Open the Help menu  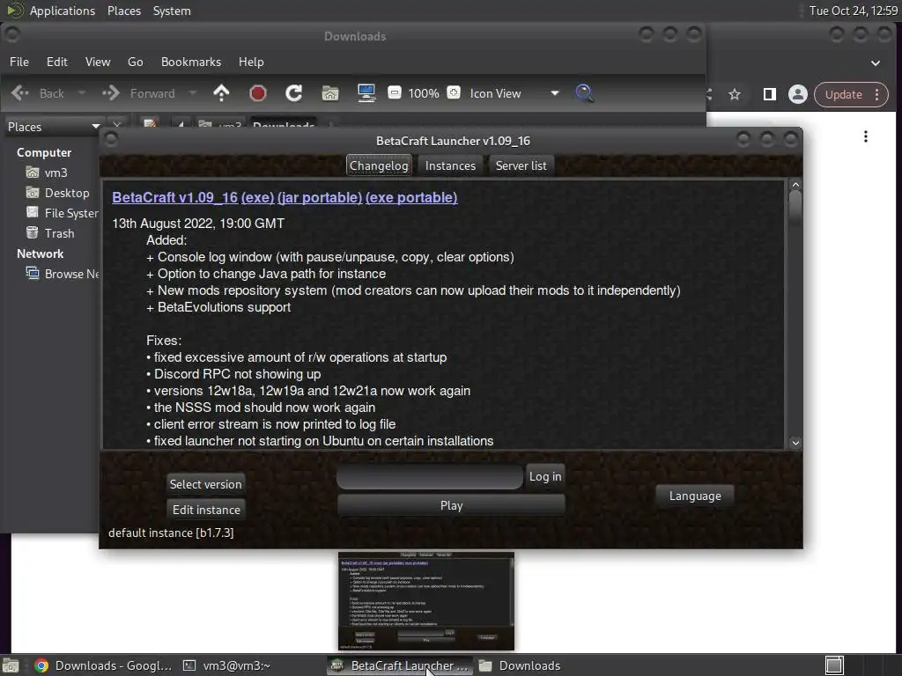point(251,62)
